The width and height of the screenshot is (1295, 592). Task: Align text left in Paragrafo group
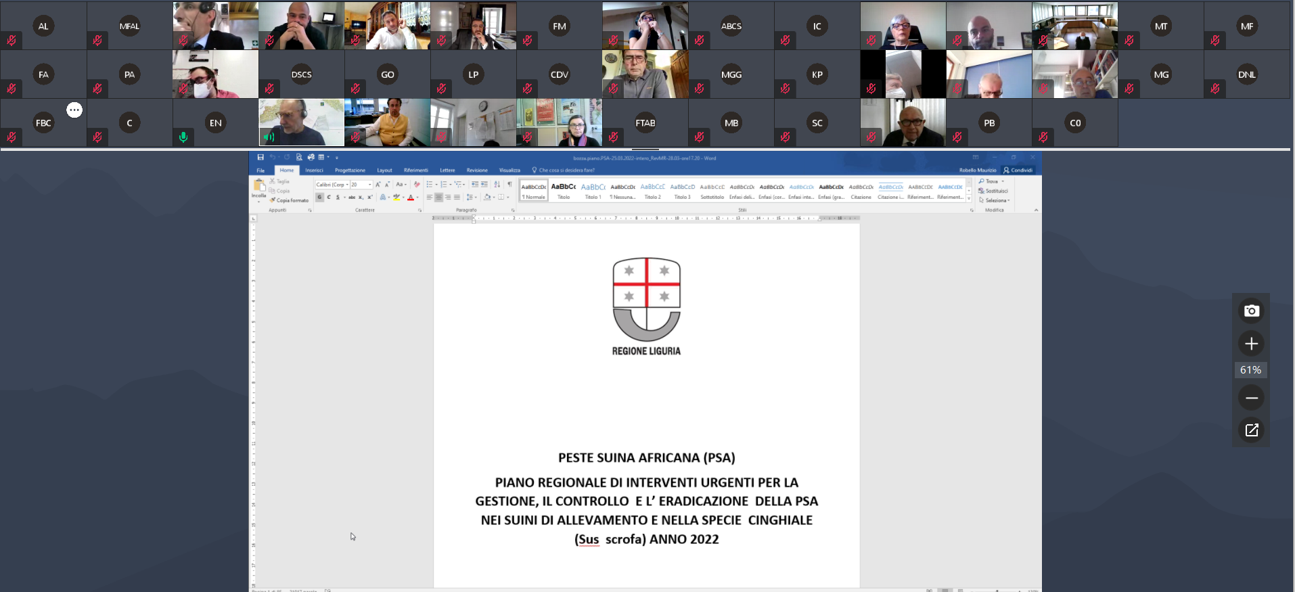430,197
